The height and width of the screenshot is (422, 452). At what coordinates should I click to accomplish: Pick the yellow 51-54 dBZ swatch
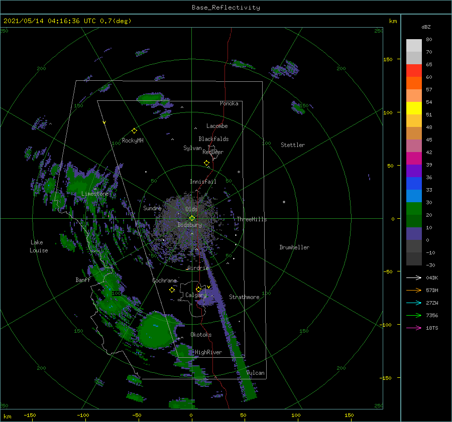point(414,108)
